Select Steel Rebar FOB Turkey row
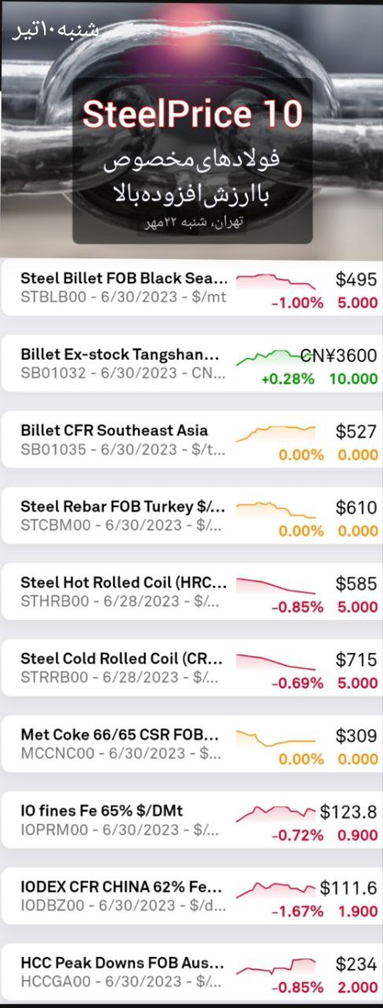The image size is (383, 1008). pos(191,516)
